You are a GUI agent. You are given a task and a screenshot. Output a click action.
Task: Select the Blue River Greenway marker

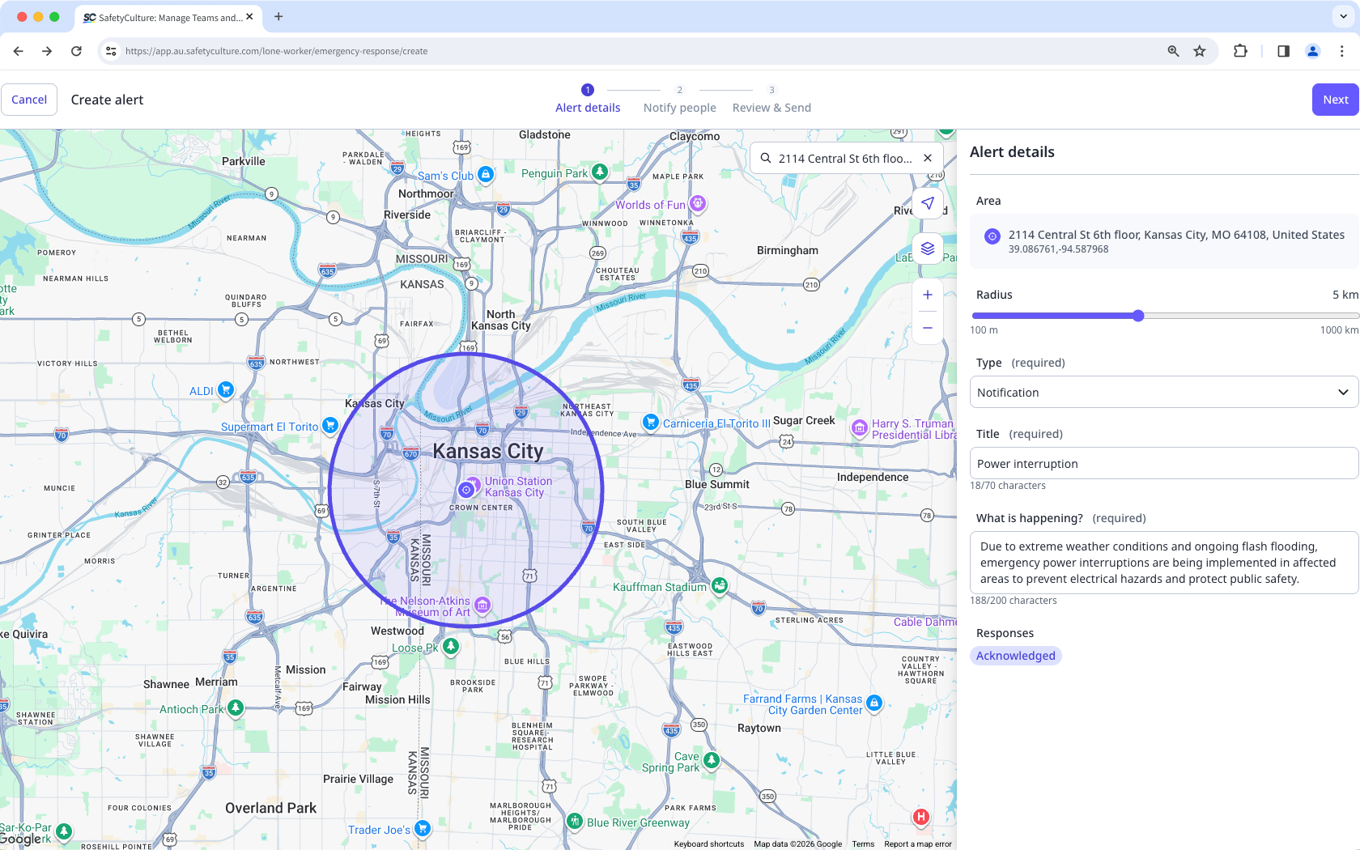click(x=575, y=822)
